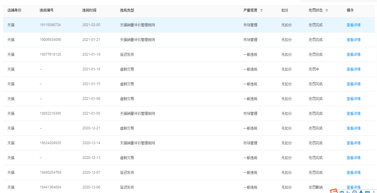Select violation number 18852216395
The width and height of the screenshot is (377, 193).
point(50,113)
